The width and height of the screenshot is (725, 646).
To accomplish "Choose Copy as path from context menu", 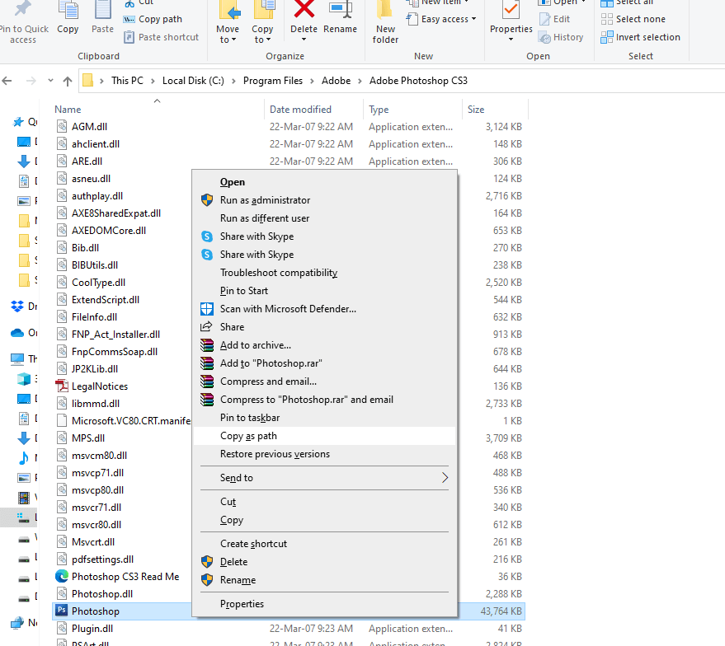I will click(x=248, y=436).
